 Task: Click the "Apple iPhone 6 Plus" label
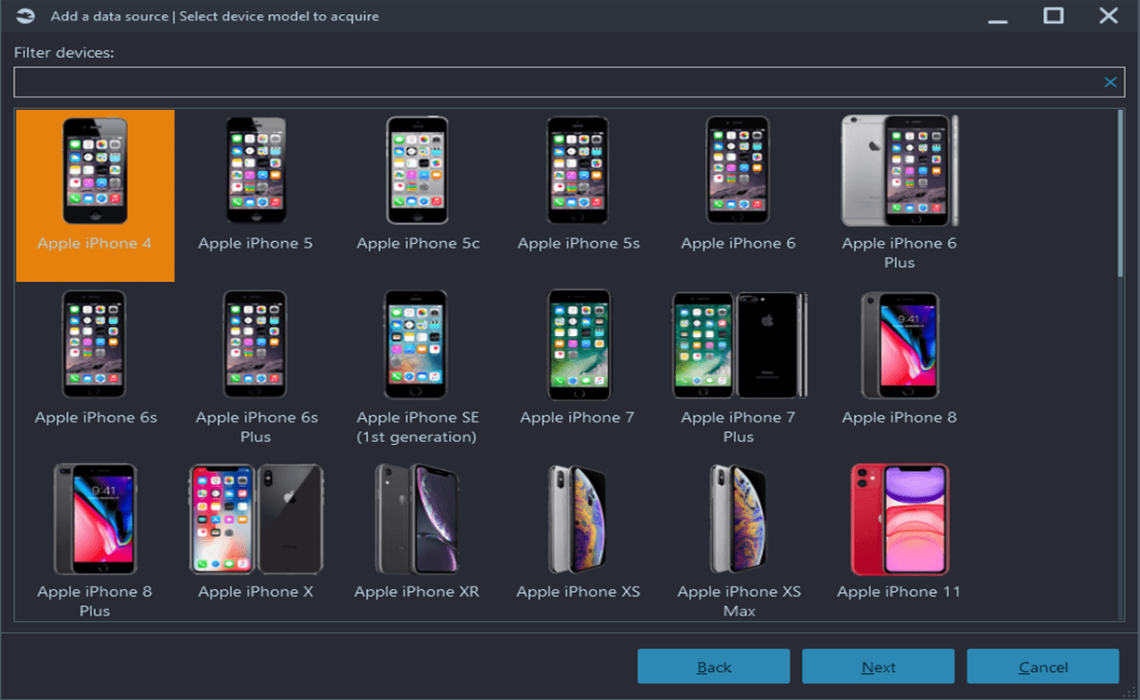(x=900, y=252)
